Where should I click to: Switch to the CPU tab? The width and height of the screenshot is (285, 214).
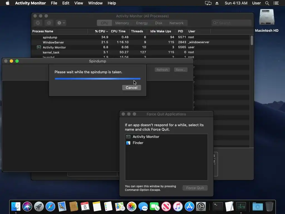click(x=104, y=23)
